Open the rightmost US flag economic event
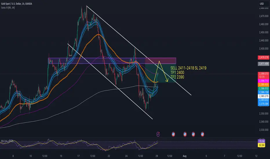 203,134
